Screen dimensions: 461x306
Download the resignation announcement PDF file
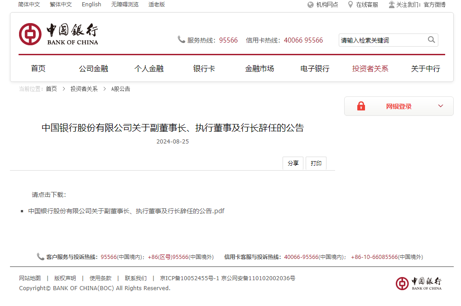126,210
